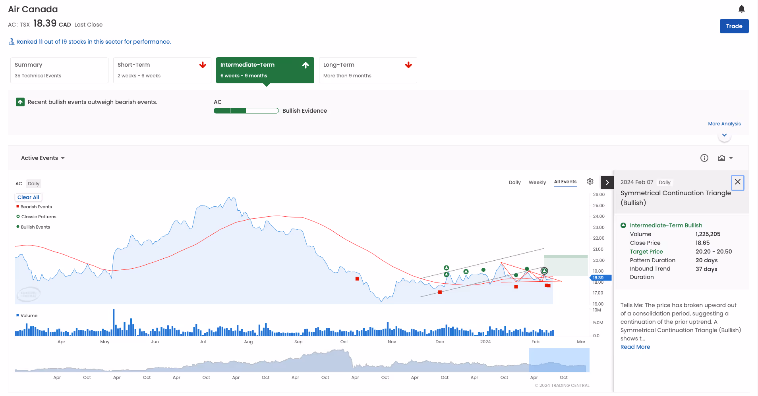Viewport: 758px width, 396px height.
Task: Switch to the Weekly tab
Action: tap(537, 183)
